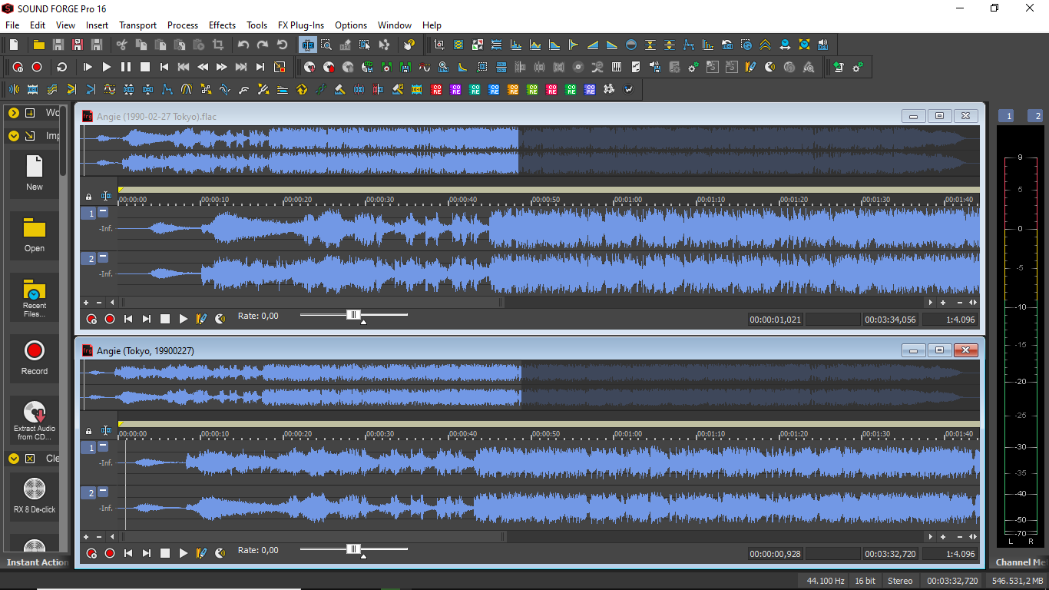The width and height of the screenshot is (1049, 590).
Task: Click the hammer icon in third toolbar
Action: tap(339, 89)
